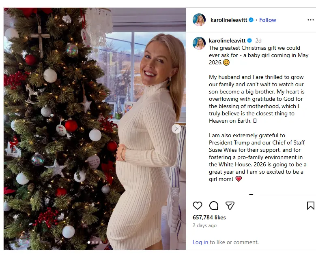Image resolution: width=316 pixels, height=255 pixels.
Task: Follow the karolineleavitt account
Action: pyautogui.click(x=268, y=20)
